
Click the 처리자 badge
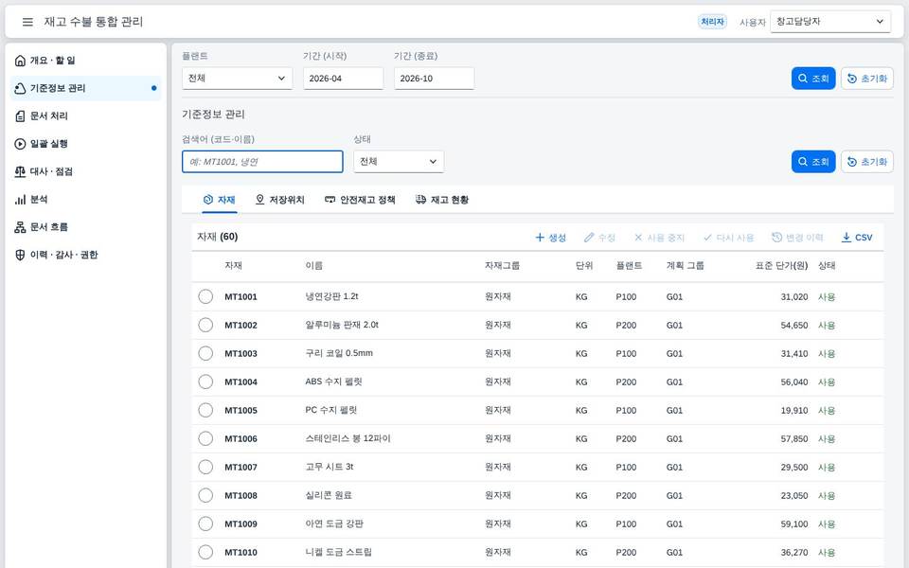click(712, 22)
